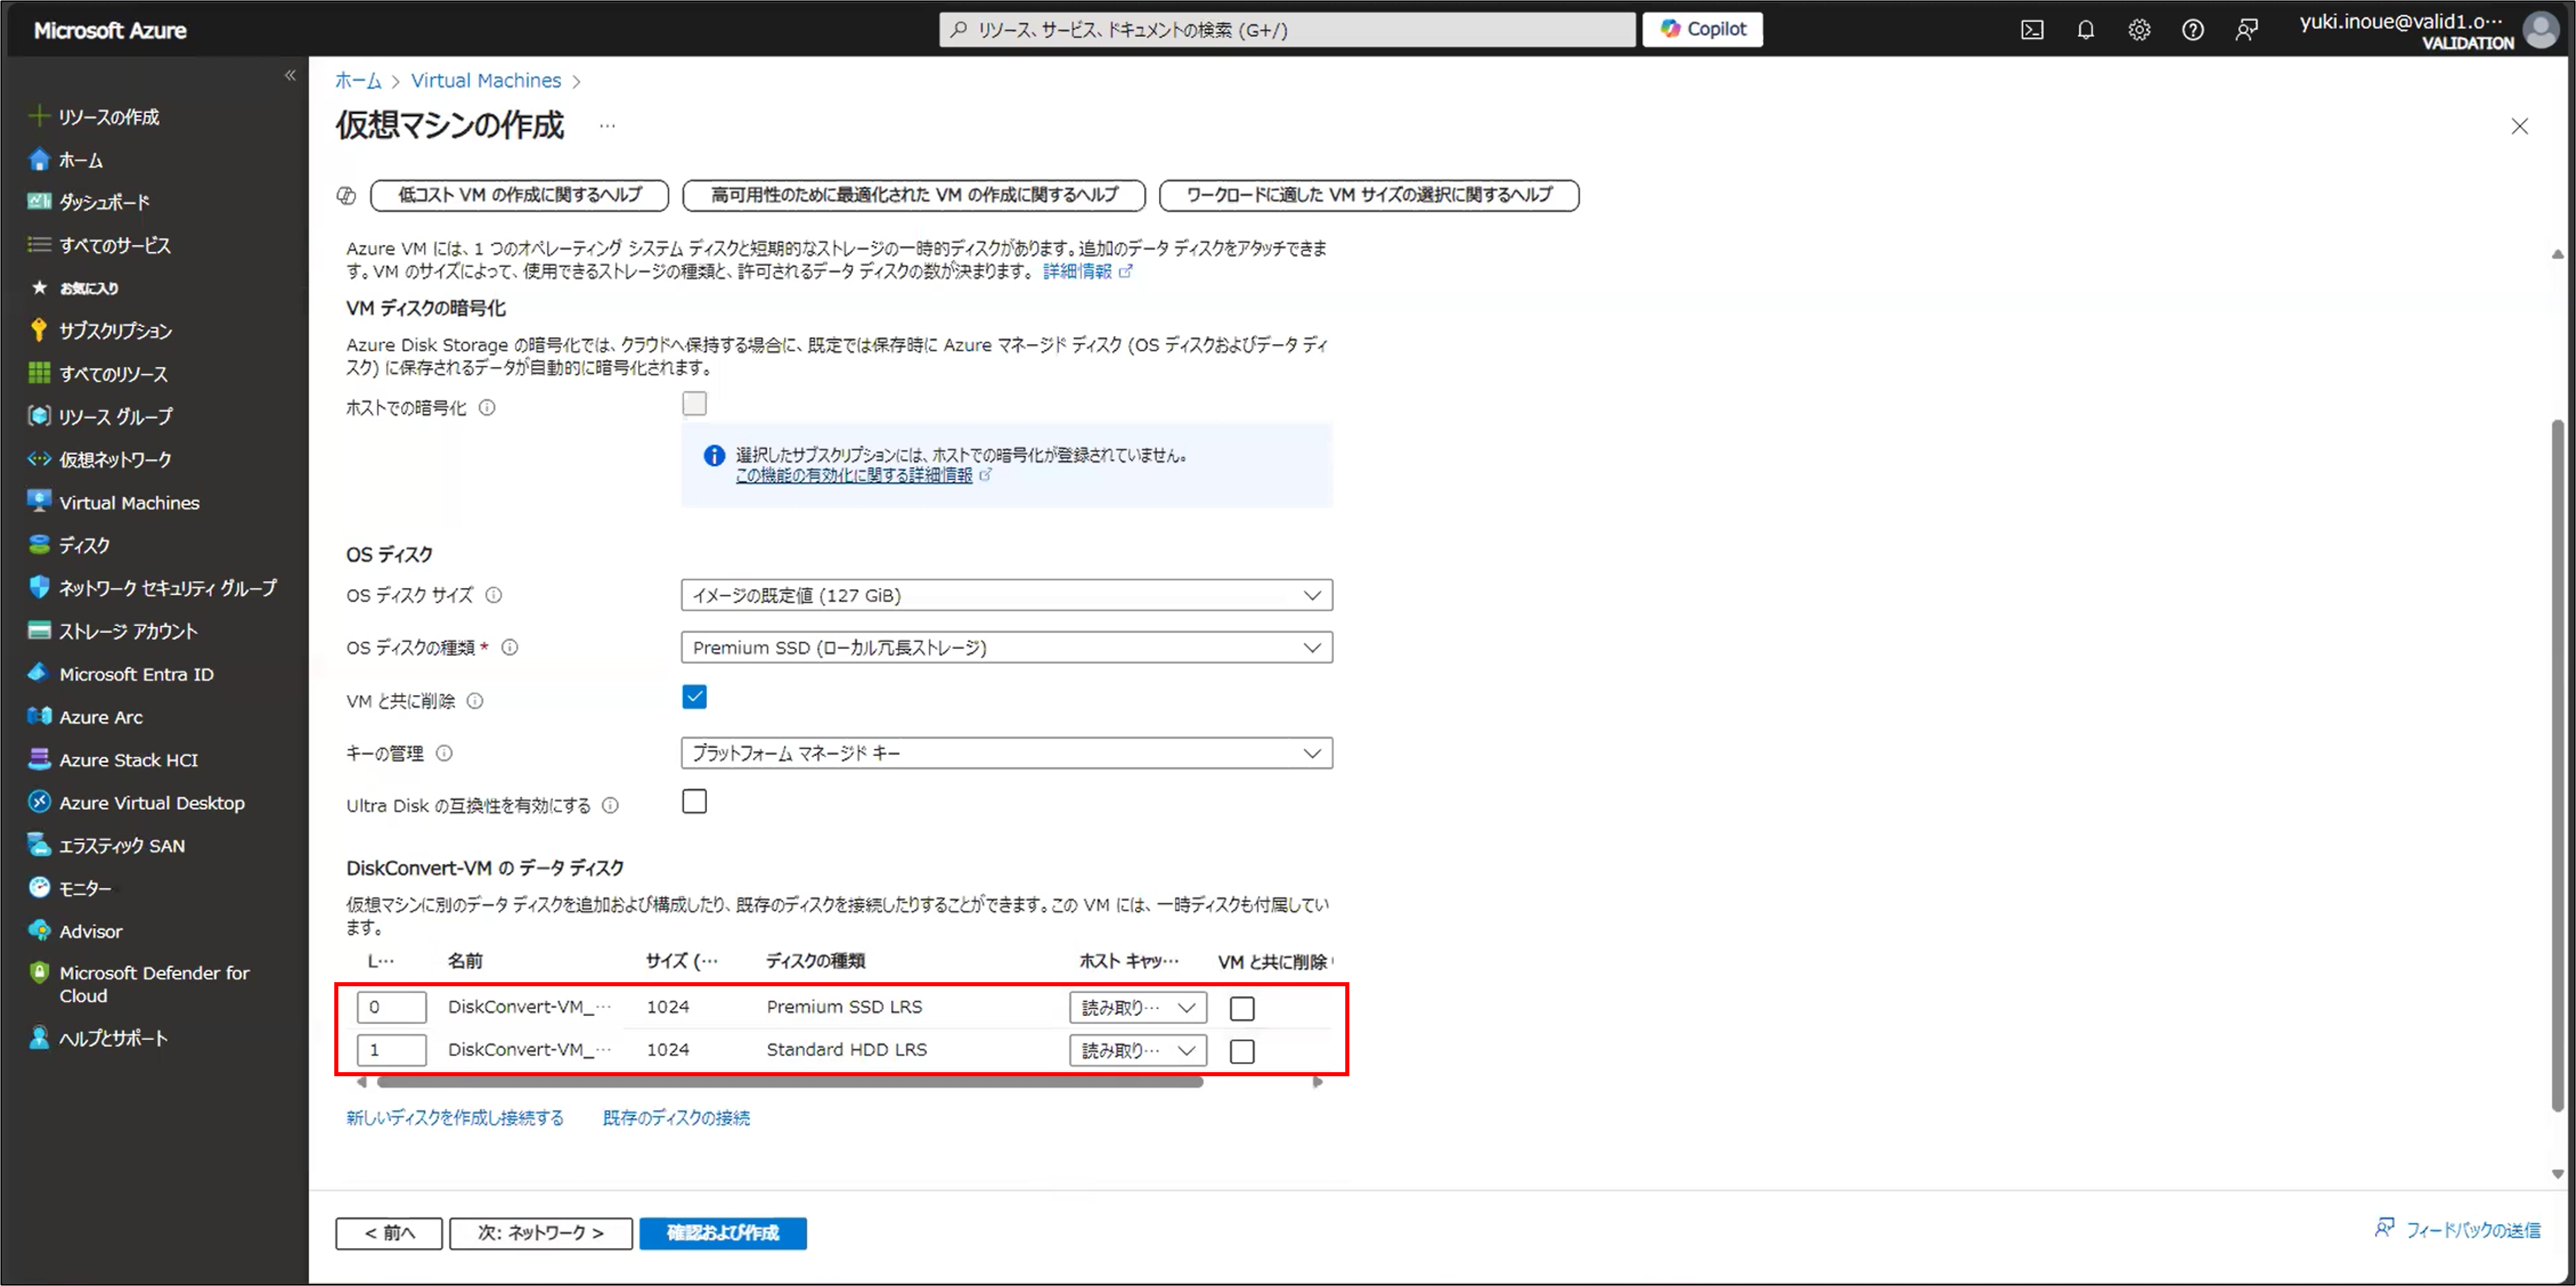Open the notifications bell
Image resolution: width=2576 pixels, height=1286 pixels.
coord(2085,30)
